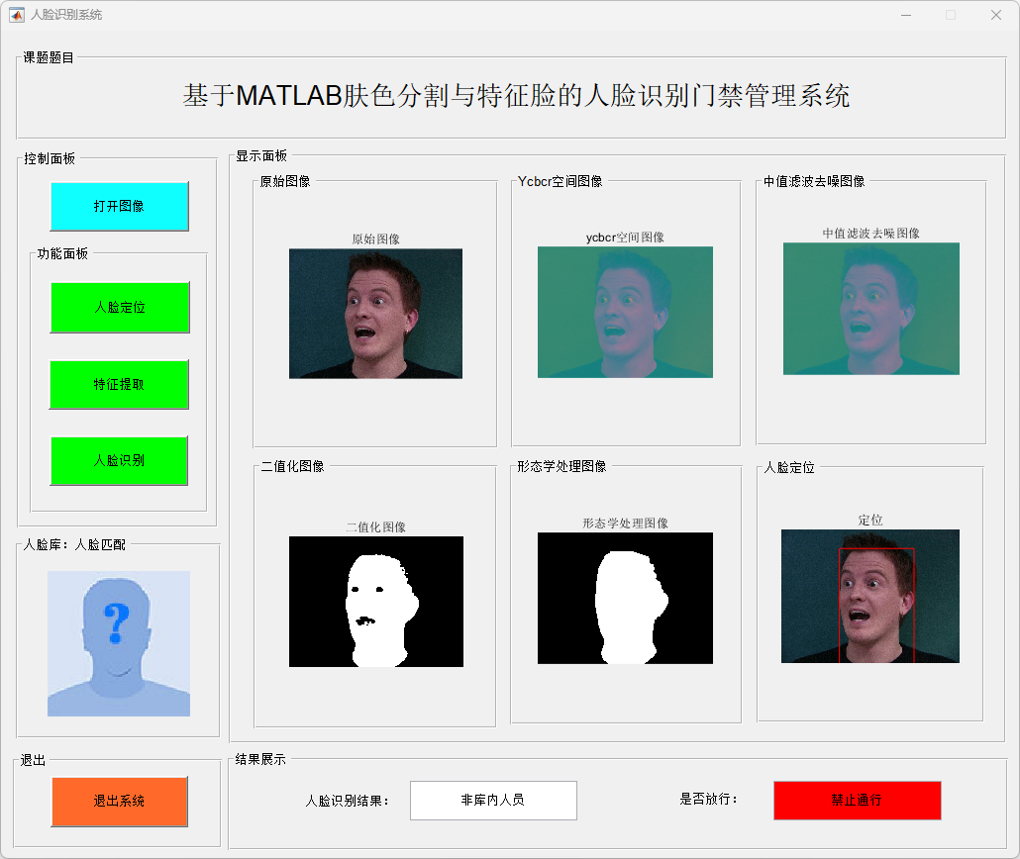Click the 中值滤波去噪图像 picture
The width and height of the screenshot is (1020, 859).
click(871, 309)
